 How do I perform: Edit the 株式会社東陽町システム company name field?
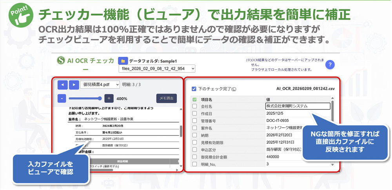pos(298,106)
